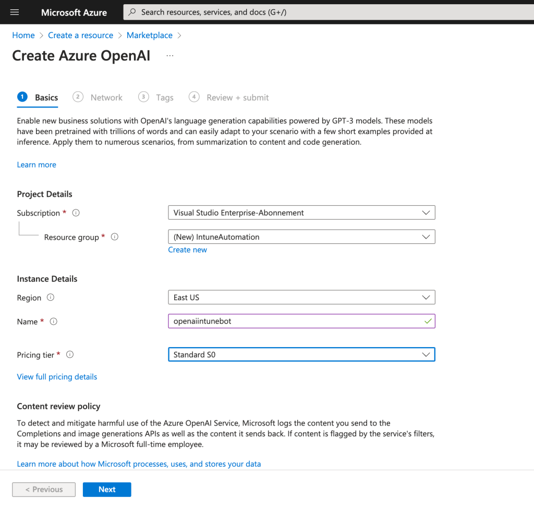Click the Resource group info icon
Viewport: 534px width, 509px height.
click(x=115, y=237)
